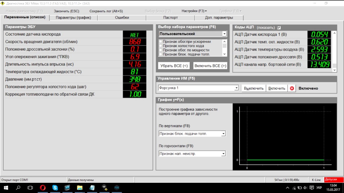Open Skype from the taskbar
The image size is (344, 193).
click(55, 188)
